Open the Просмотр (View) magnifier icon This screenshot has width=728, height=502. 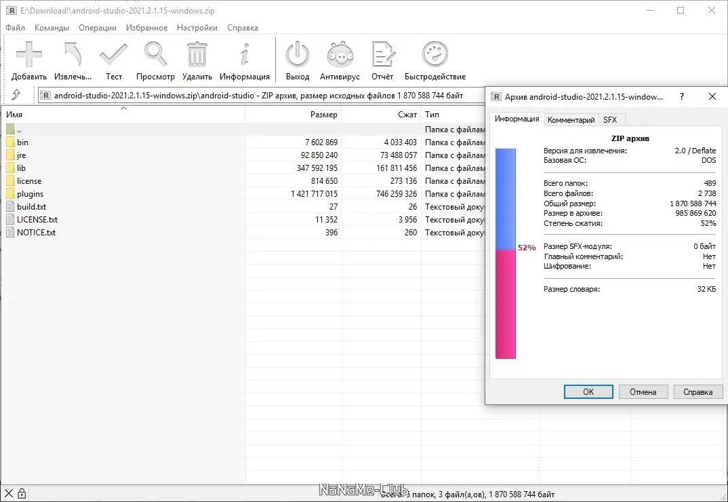point(155,54)
